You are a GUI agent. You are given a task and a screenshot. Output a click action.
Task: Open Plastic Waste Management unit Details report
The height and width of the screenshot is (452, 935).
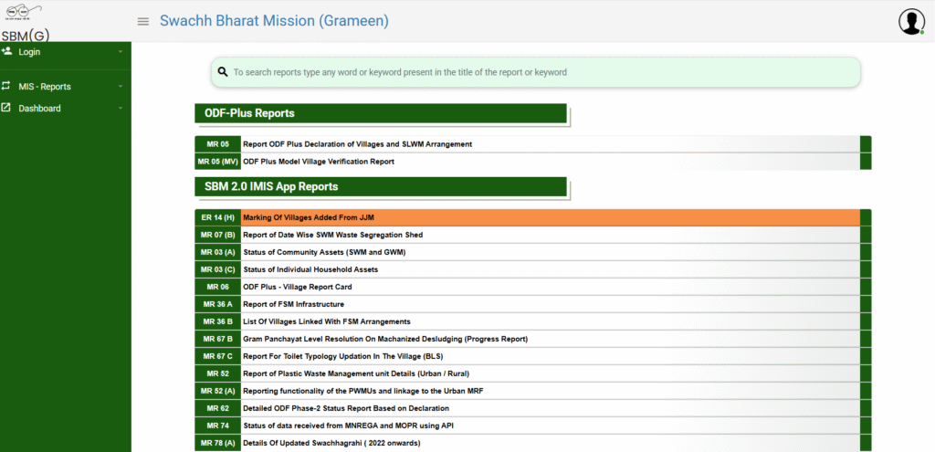356,373
